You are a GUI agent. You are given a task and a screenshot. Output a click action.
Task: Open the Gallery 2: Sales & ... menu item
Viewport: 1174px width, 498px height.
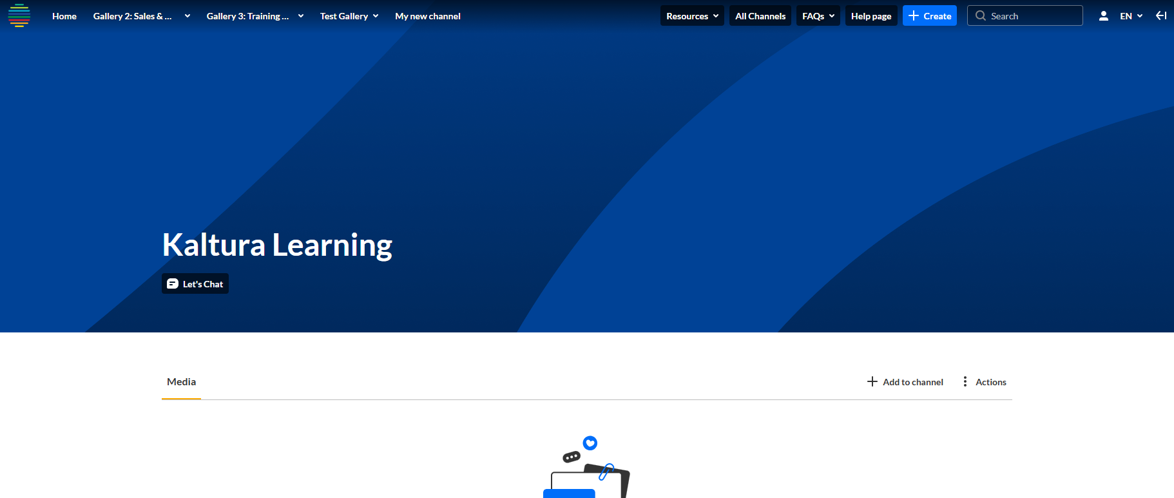(133, 16)
